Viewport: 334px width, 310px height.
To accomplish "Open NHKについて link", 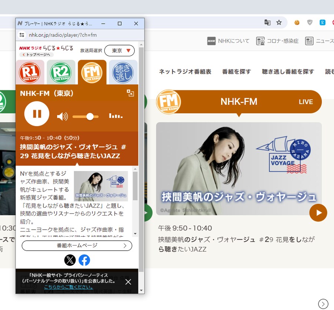I will [228, 41].
